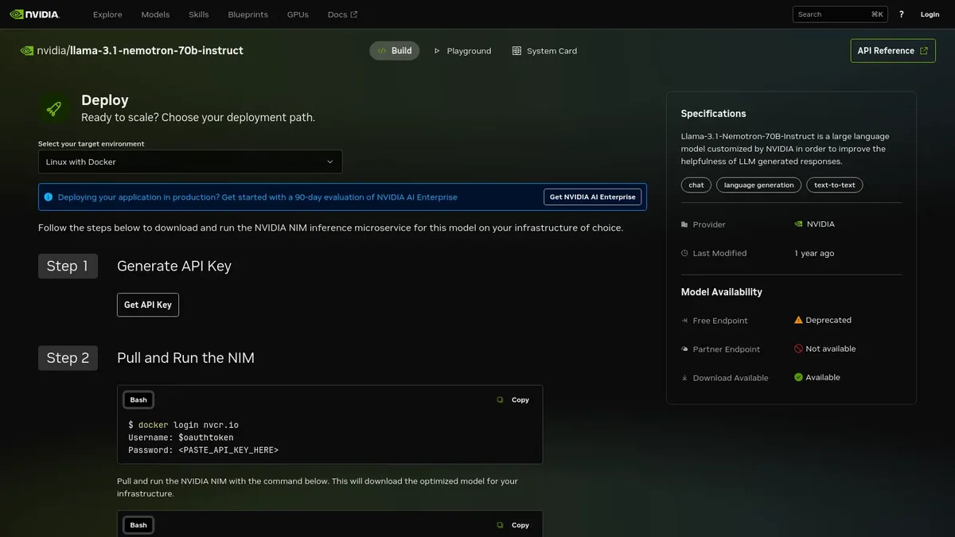
Task: Click the 'docker login nvcr.io' command line
Action: (x=183, y=425)
